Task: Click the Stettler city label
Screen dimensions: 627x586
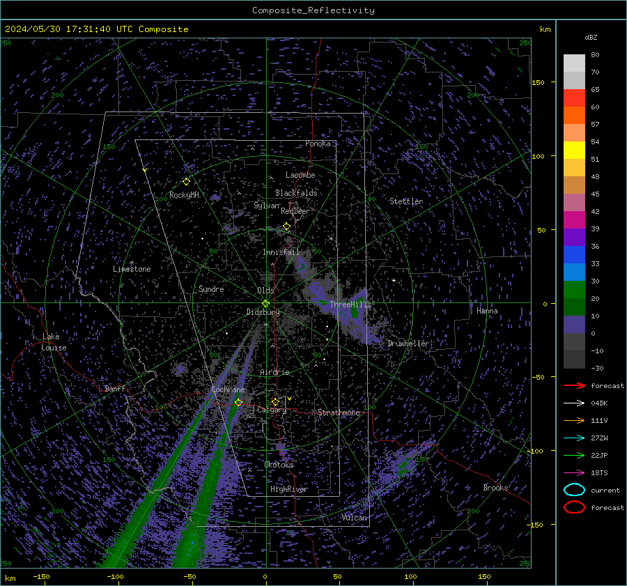Action: [x=406, y=201]
